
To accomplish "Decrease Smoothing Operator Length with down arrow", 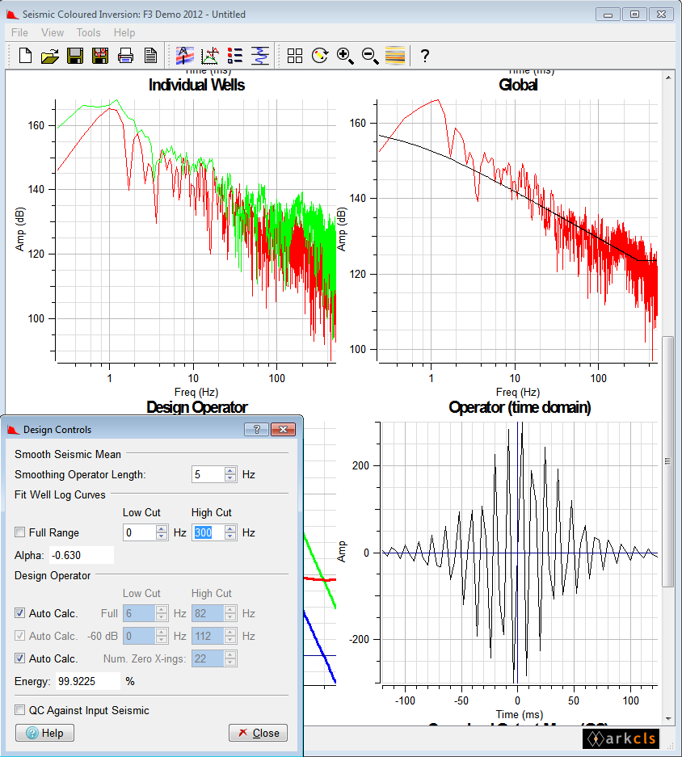I will 230,478.
